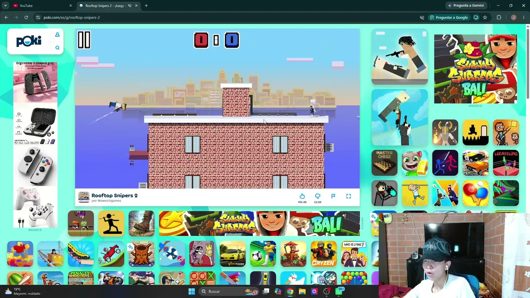Screen dimensions: 530x298
Task: Open the Chrome three-dot menu
Action: pos(524,17)
